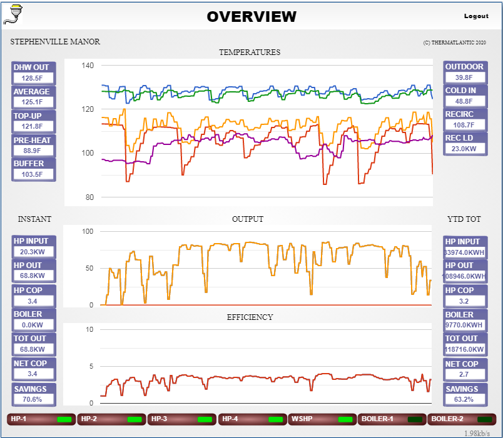Screen dimensions: 503x438
Task: Select the YTD NET COP 2.7 tile
Action: click(x=464, y=369)
